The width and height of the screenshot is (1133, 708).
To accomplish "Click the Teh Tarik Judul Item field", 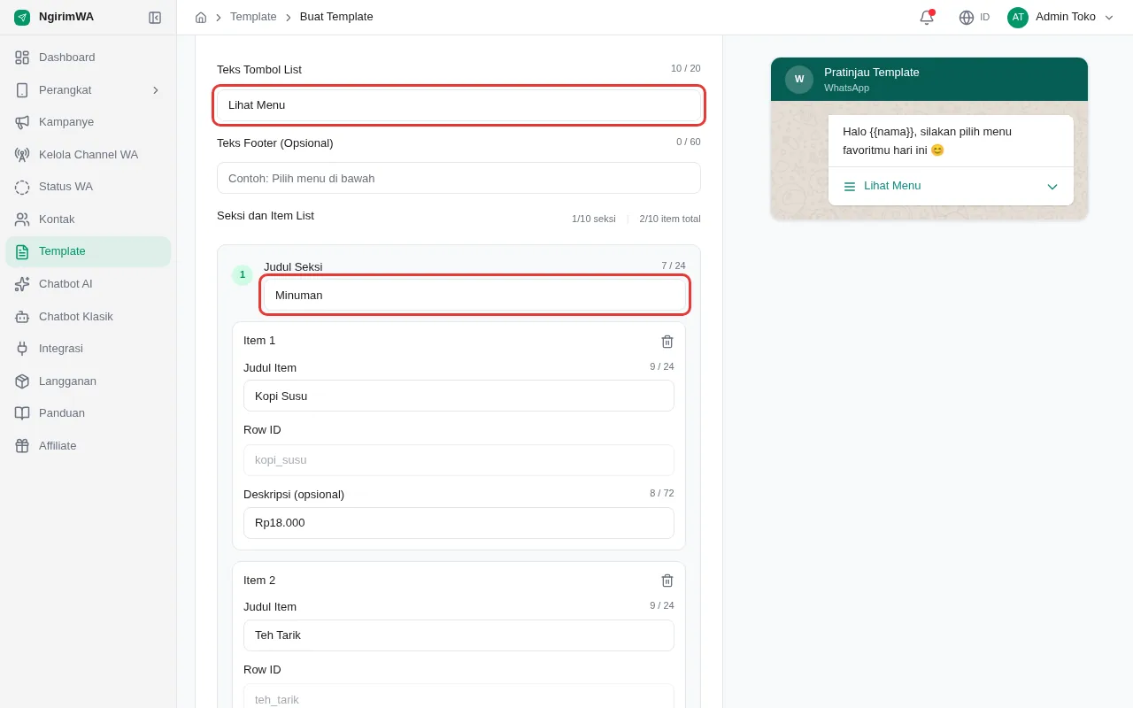I will tap(459, 635).
